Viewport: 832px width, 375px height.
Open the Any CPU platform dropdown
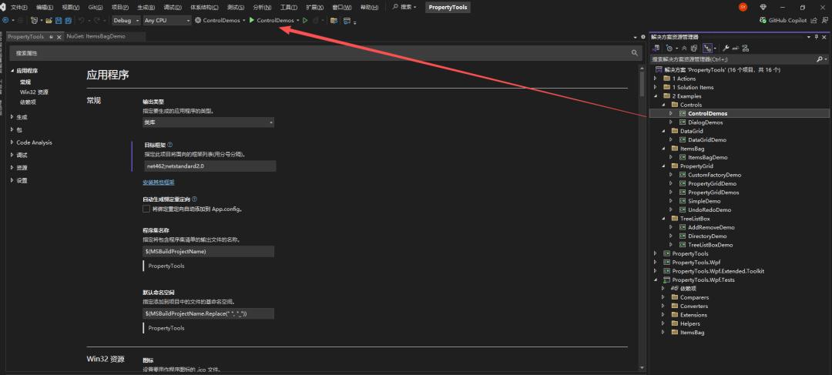[167, 20]
